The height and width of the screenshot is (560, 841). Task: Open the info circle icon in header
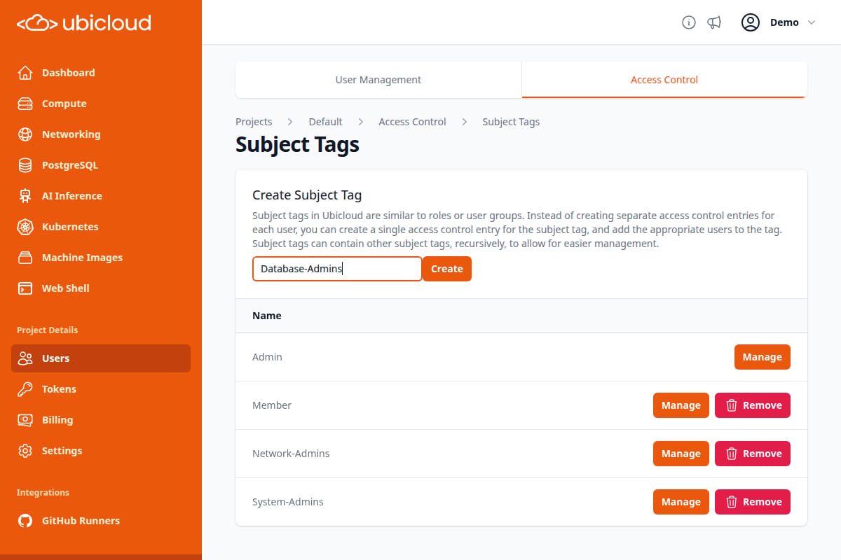point(689,22)
